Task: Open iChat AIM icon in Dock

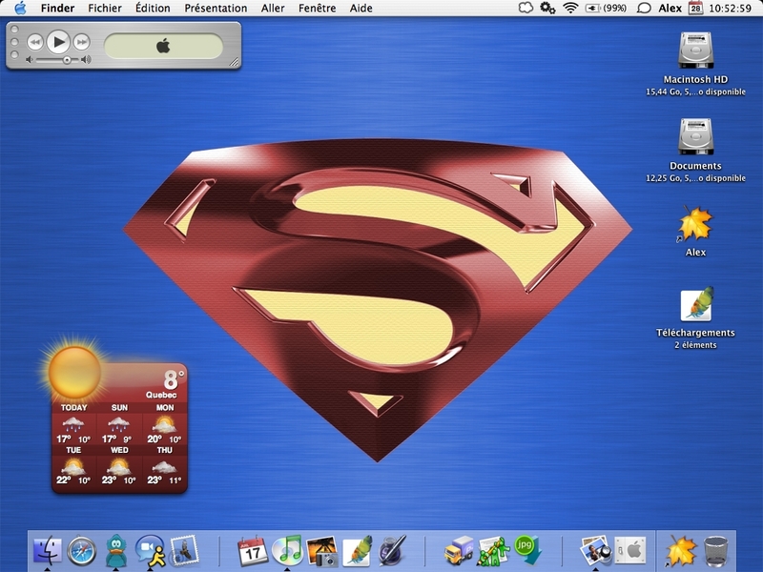Action: coord(150,551)
